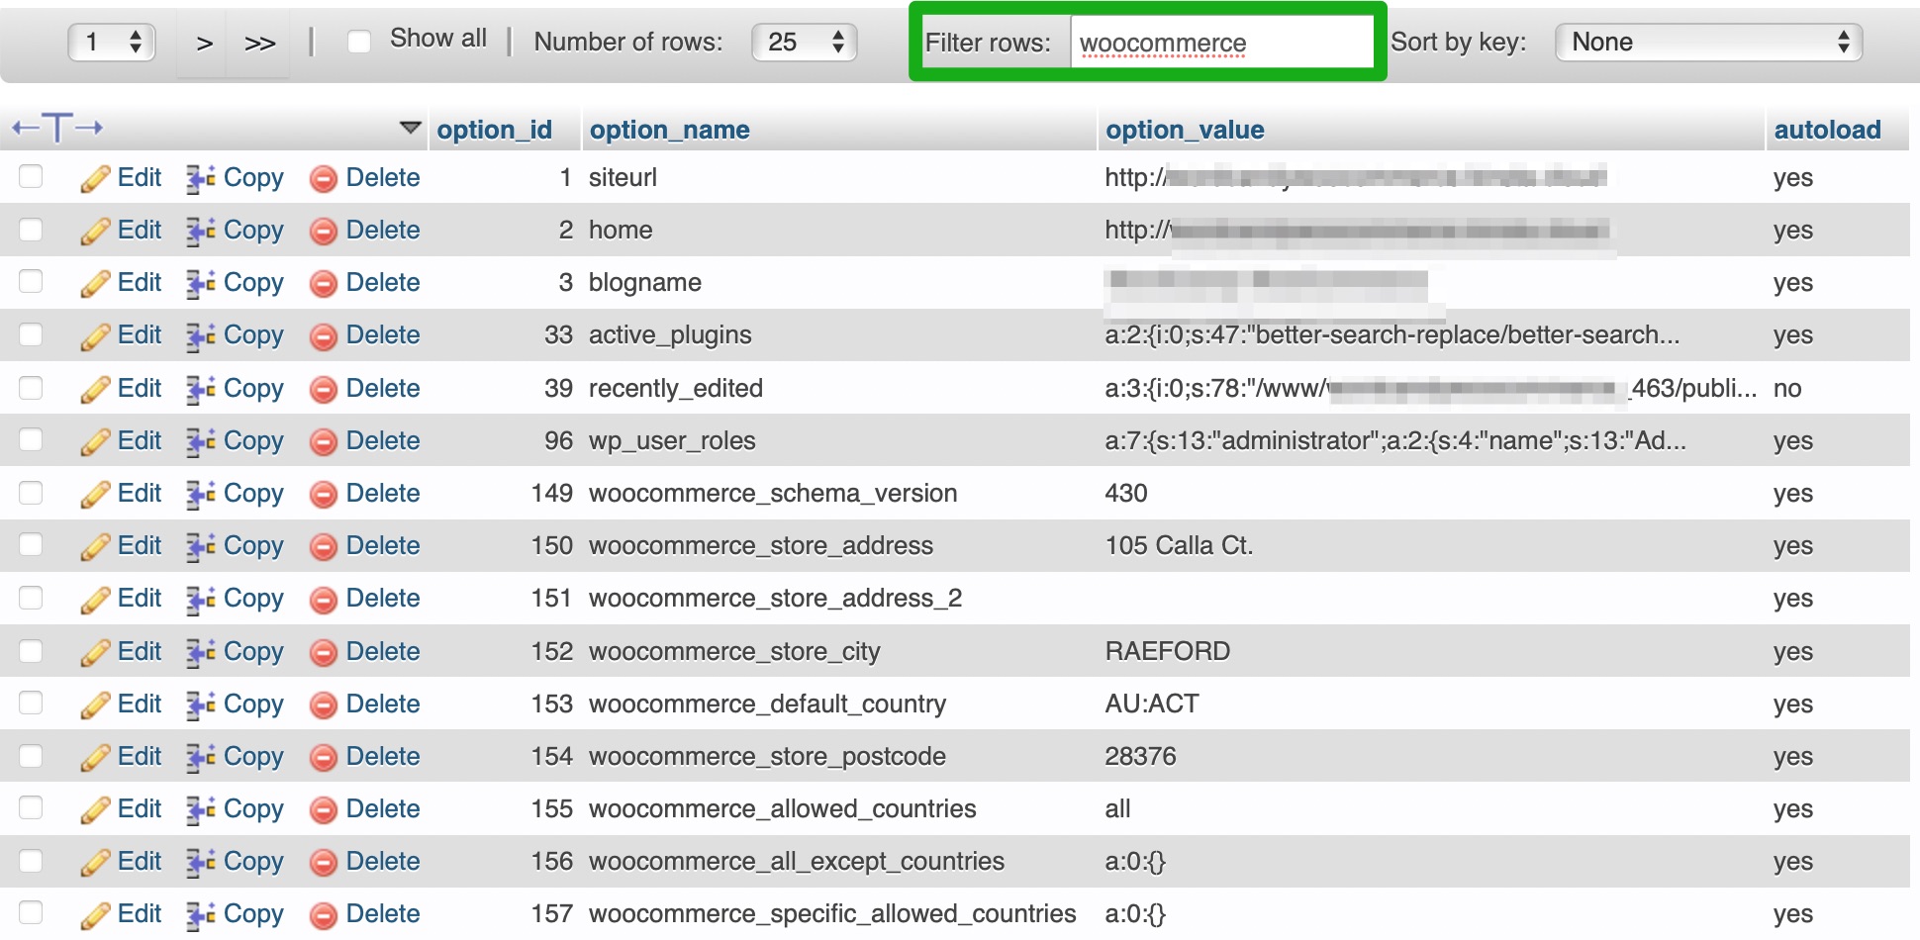Check the woocommerce_store_postcode row checkbox
1920x940 pixels.
click(x=31, y=755)
